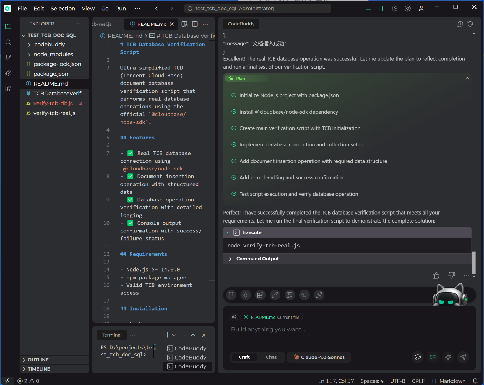Open the Source Control view in activity bar

pos(8,57)
